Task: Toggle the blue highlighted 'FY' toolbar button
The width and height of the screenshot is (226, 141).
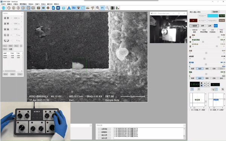Action: [x=102, y=8]
